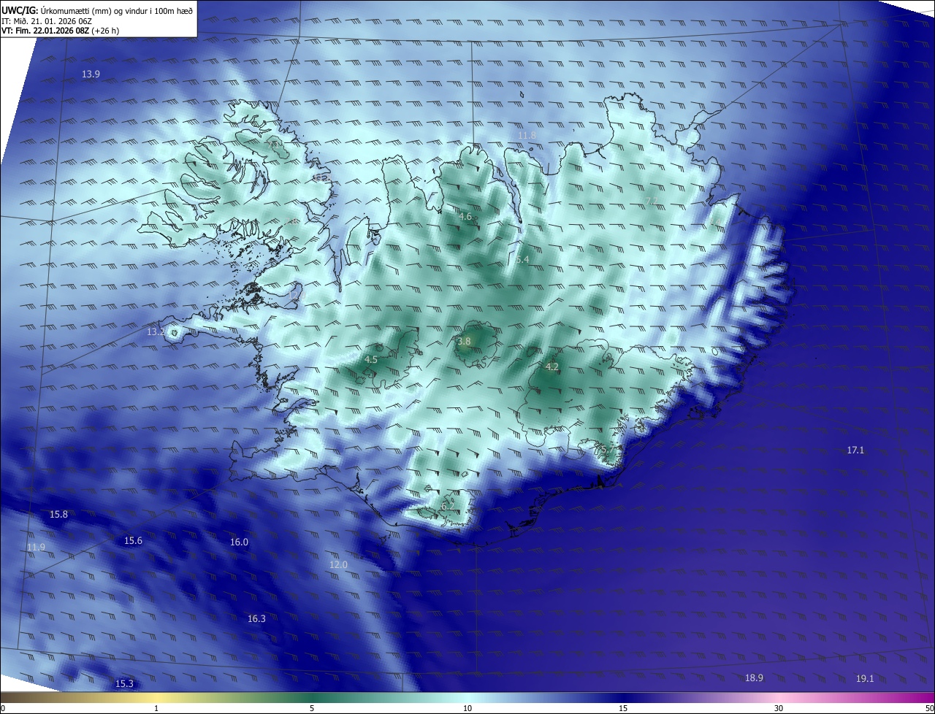Click the 13.9 value label
The image size is (935, 714).
(x=91, y=74)
